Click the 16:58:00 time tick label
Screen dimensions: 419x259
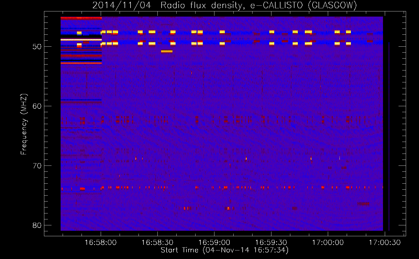click(x=101, y=243)
